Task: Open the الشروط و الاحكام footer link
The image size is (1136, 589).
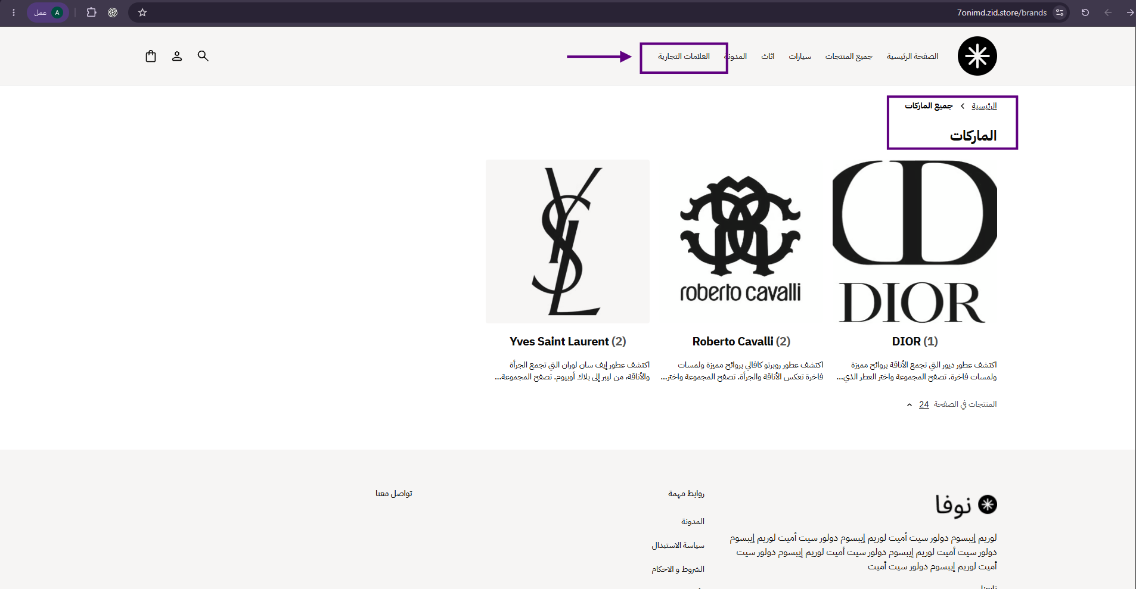Action: 678,569
